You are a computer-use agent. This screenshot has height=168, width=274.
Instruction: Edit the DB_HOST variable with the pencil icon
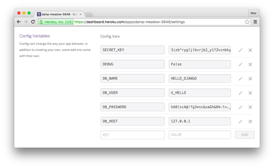click(240, 121)
